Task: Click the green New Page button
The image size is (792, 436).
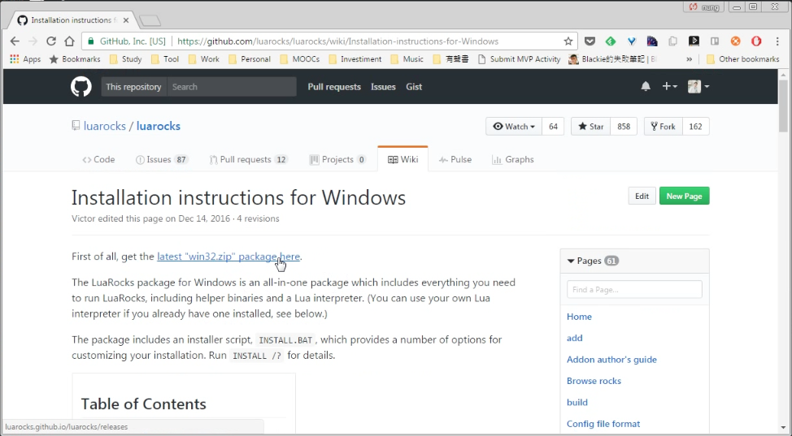Action: pyautogui.click(x=684, y=196)
